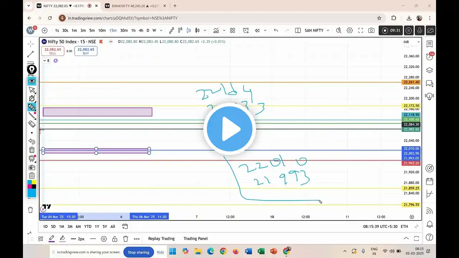This screenshot has width=459, height=258.
Task: Open the object tree layers icon
Action: 429,70
